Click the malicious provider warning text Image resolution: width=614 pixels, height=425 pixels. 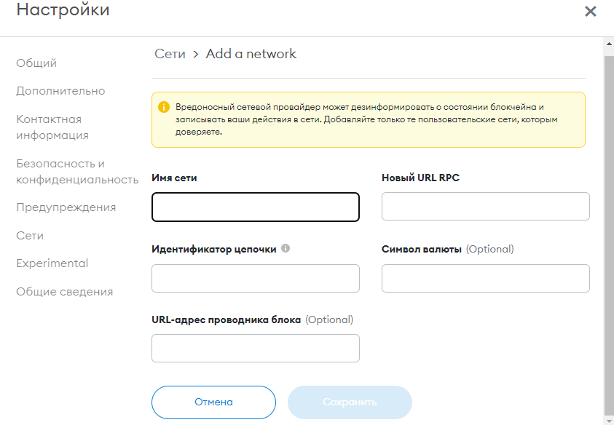point(366,119)
